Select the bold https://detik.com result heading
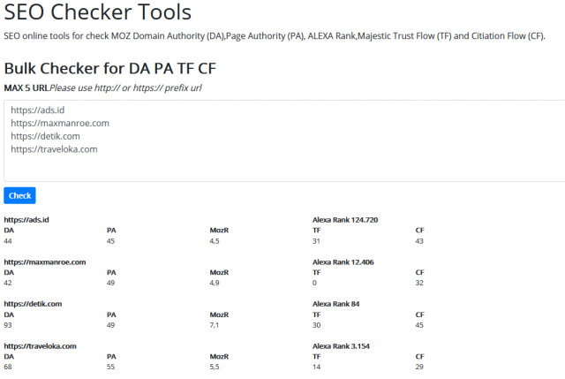565x379 pixels. [33, 304]
